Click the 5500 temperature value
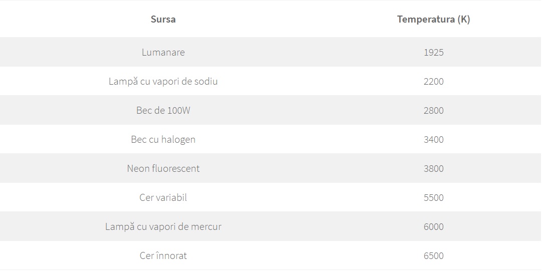Screen dimensions: 542x272 [x=433, y=197]
